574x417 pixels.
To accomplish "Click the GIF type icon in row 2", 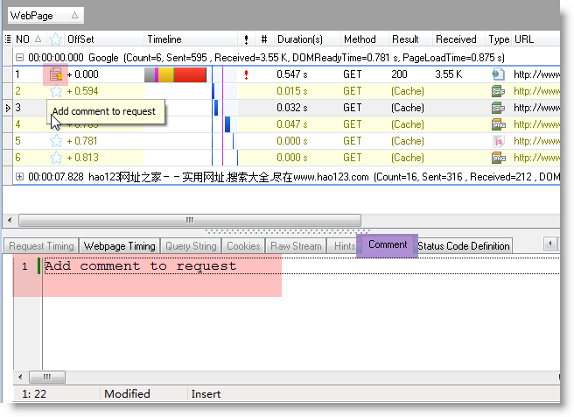I will pos(498,91).
